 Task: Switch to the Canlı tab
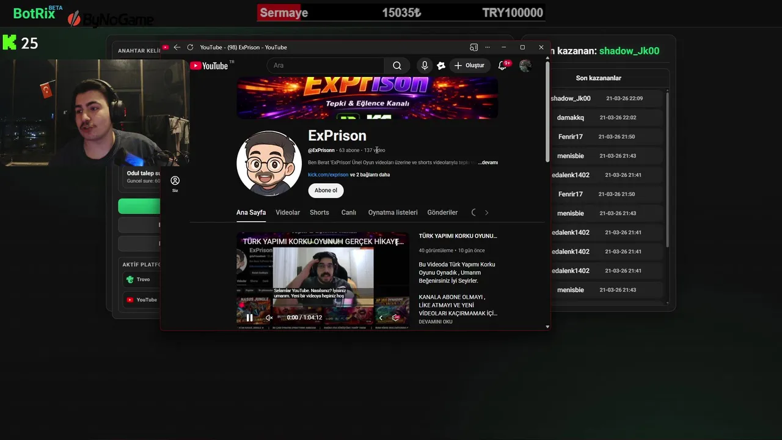[349, 213]
